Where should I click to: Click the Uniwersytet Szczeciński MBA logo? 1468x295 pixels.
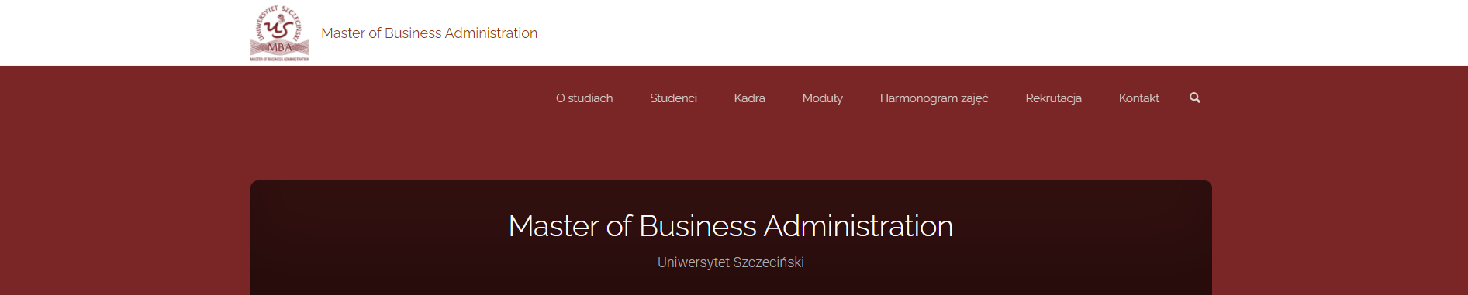(280, 33)
